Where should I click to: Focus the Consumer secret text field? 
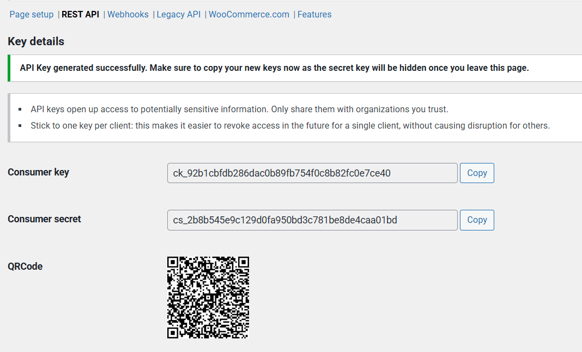(x=312, y=220)
